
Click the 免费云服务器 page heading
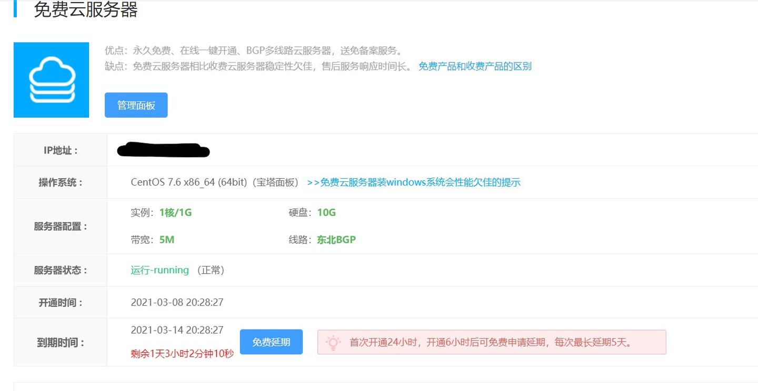(x=86, y=9)
